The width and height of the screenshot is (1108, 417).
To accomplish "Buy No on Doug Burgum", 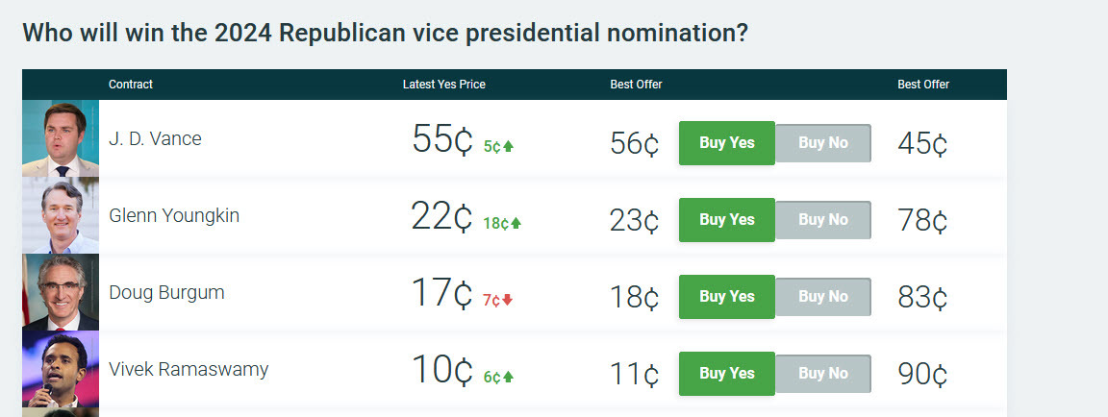I will pos(823,297).
